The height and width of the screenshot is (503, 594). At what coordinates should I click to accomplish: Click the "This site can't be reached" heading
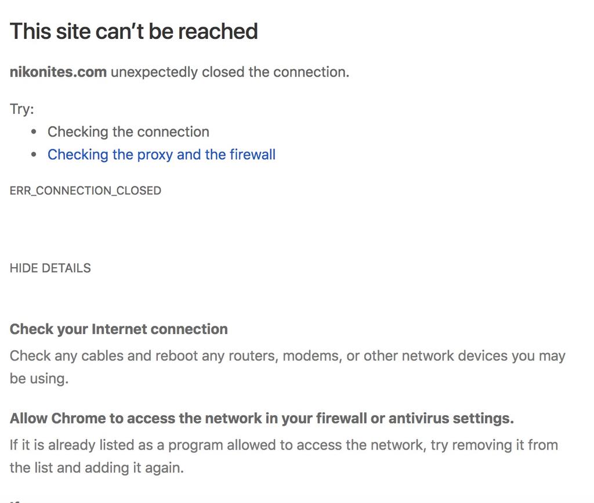click(x=133, y=31)
